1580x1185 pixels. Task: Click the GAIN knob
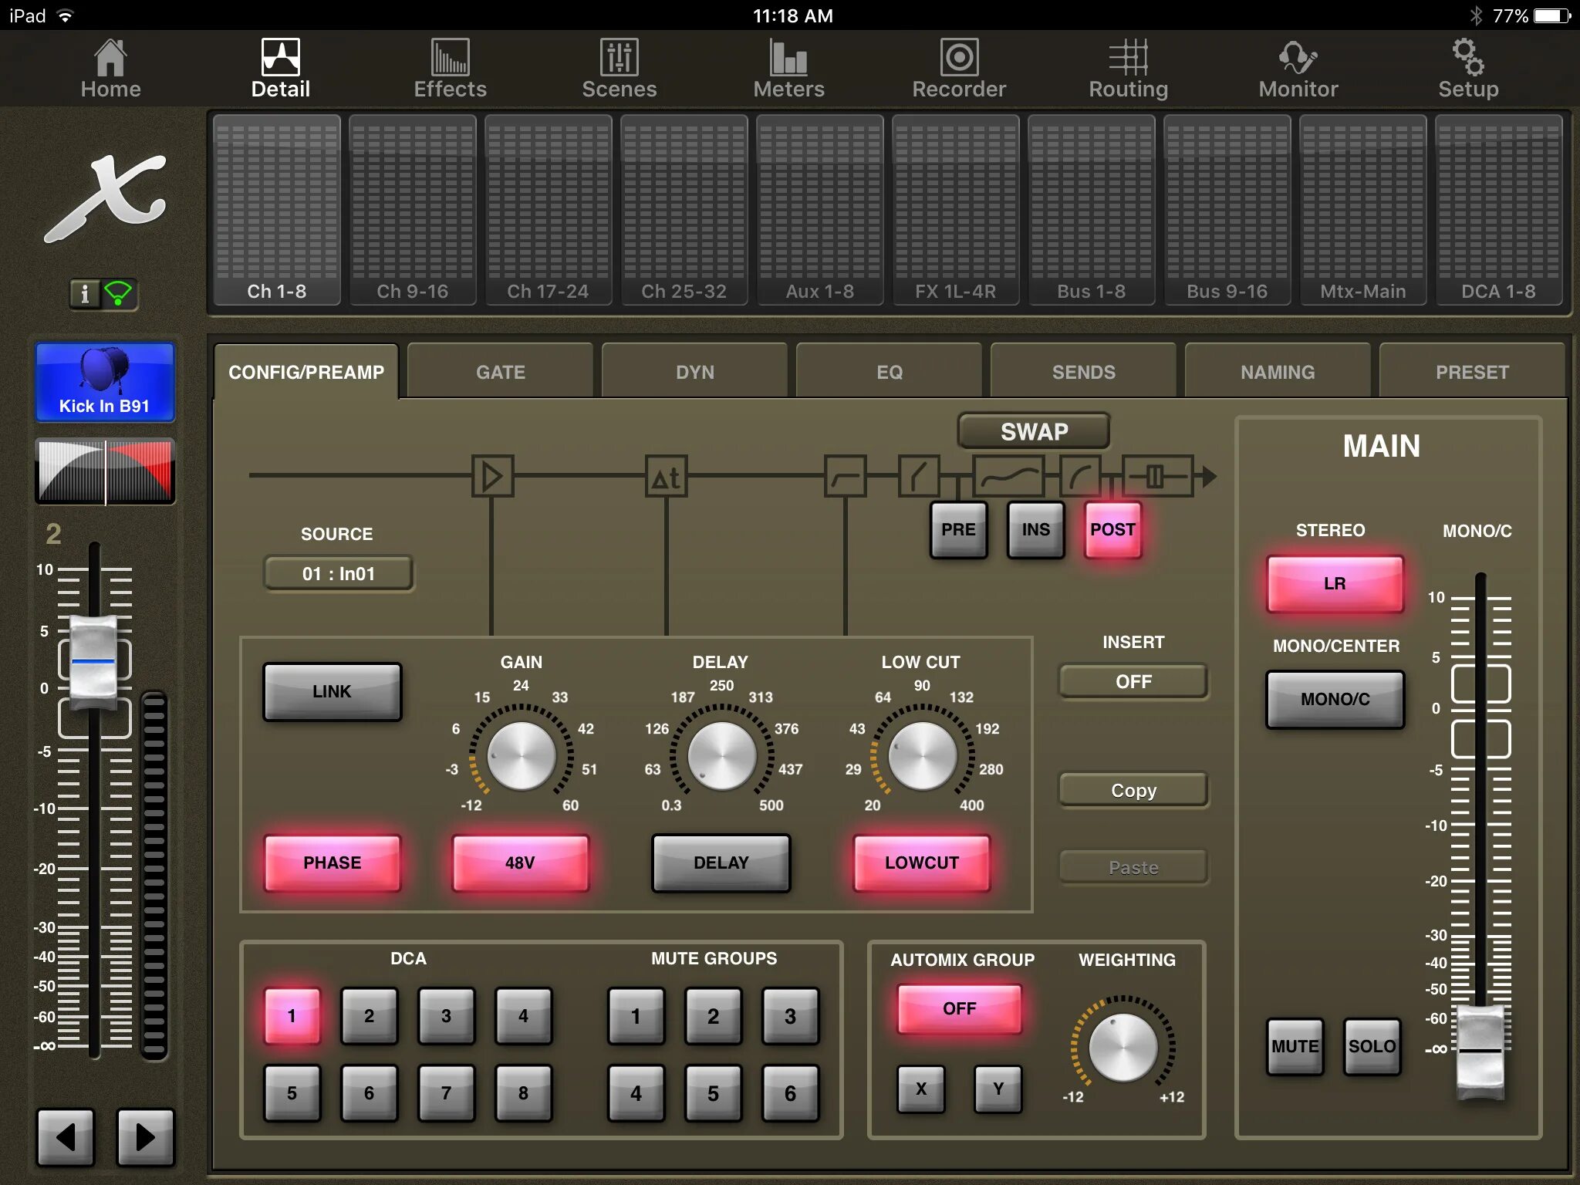(522, 756)
